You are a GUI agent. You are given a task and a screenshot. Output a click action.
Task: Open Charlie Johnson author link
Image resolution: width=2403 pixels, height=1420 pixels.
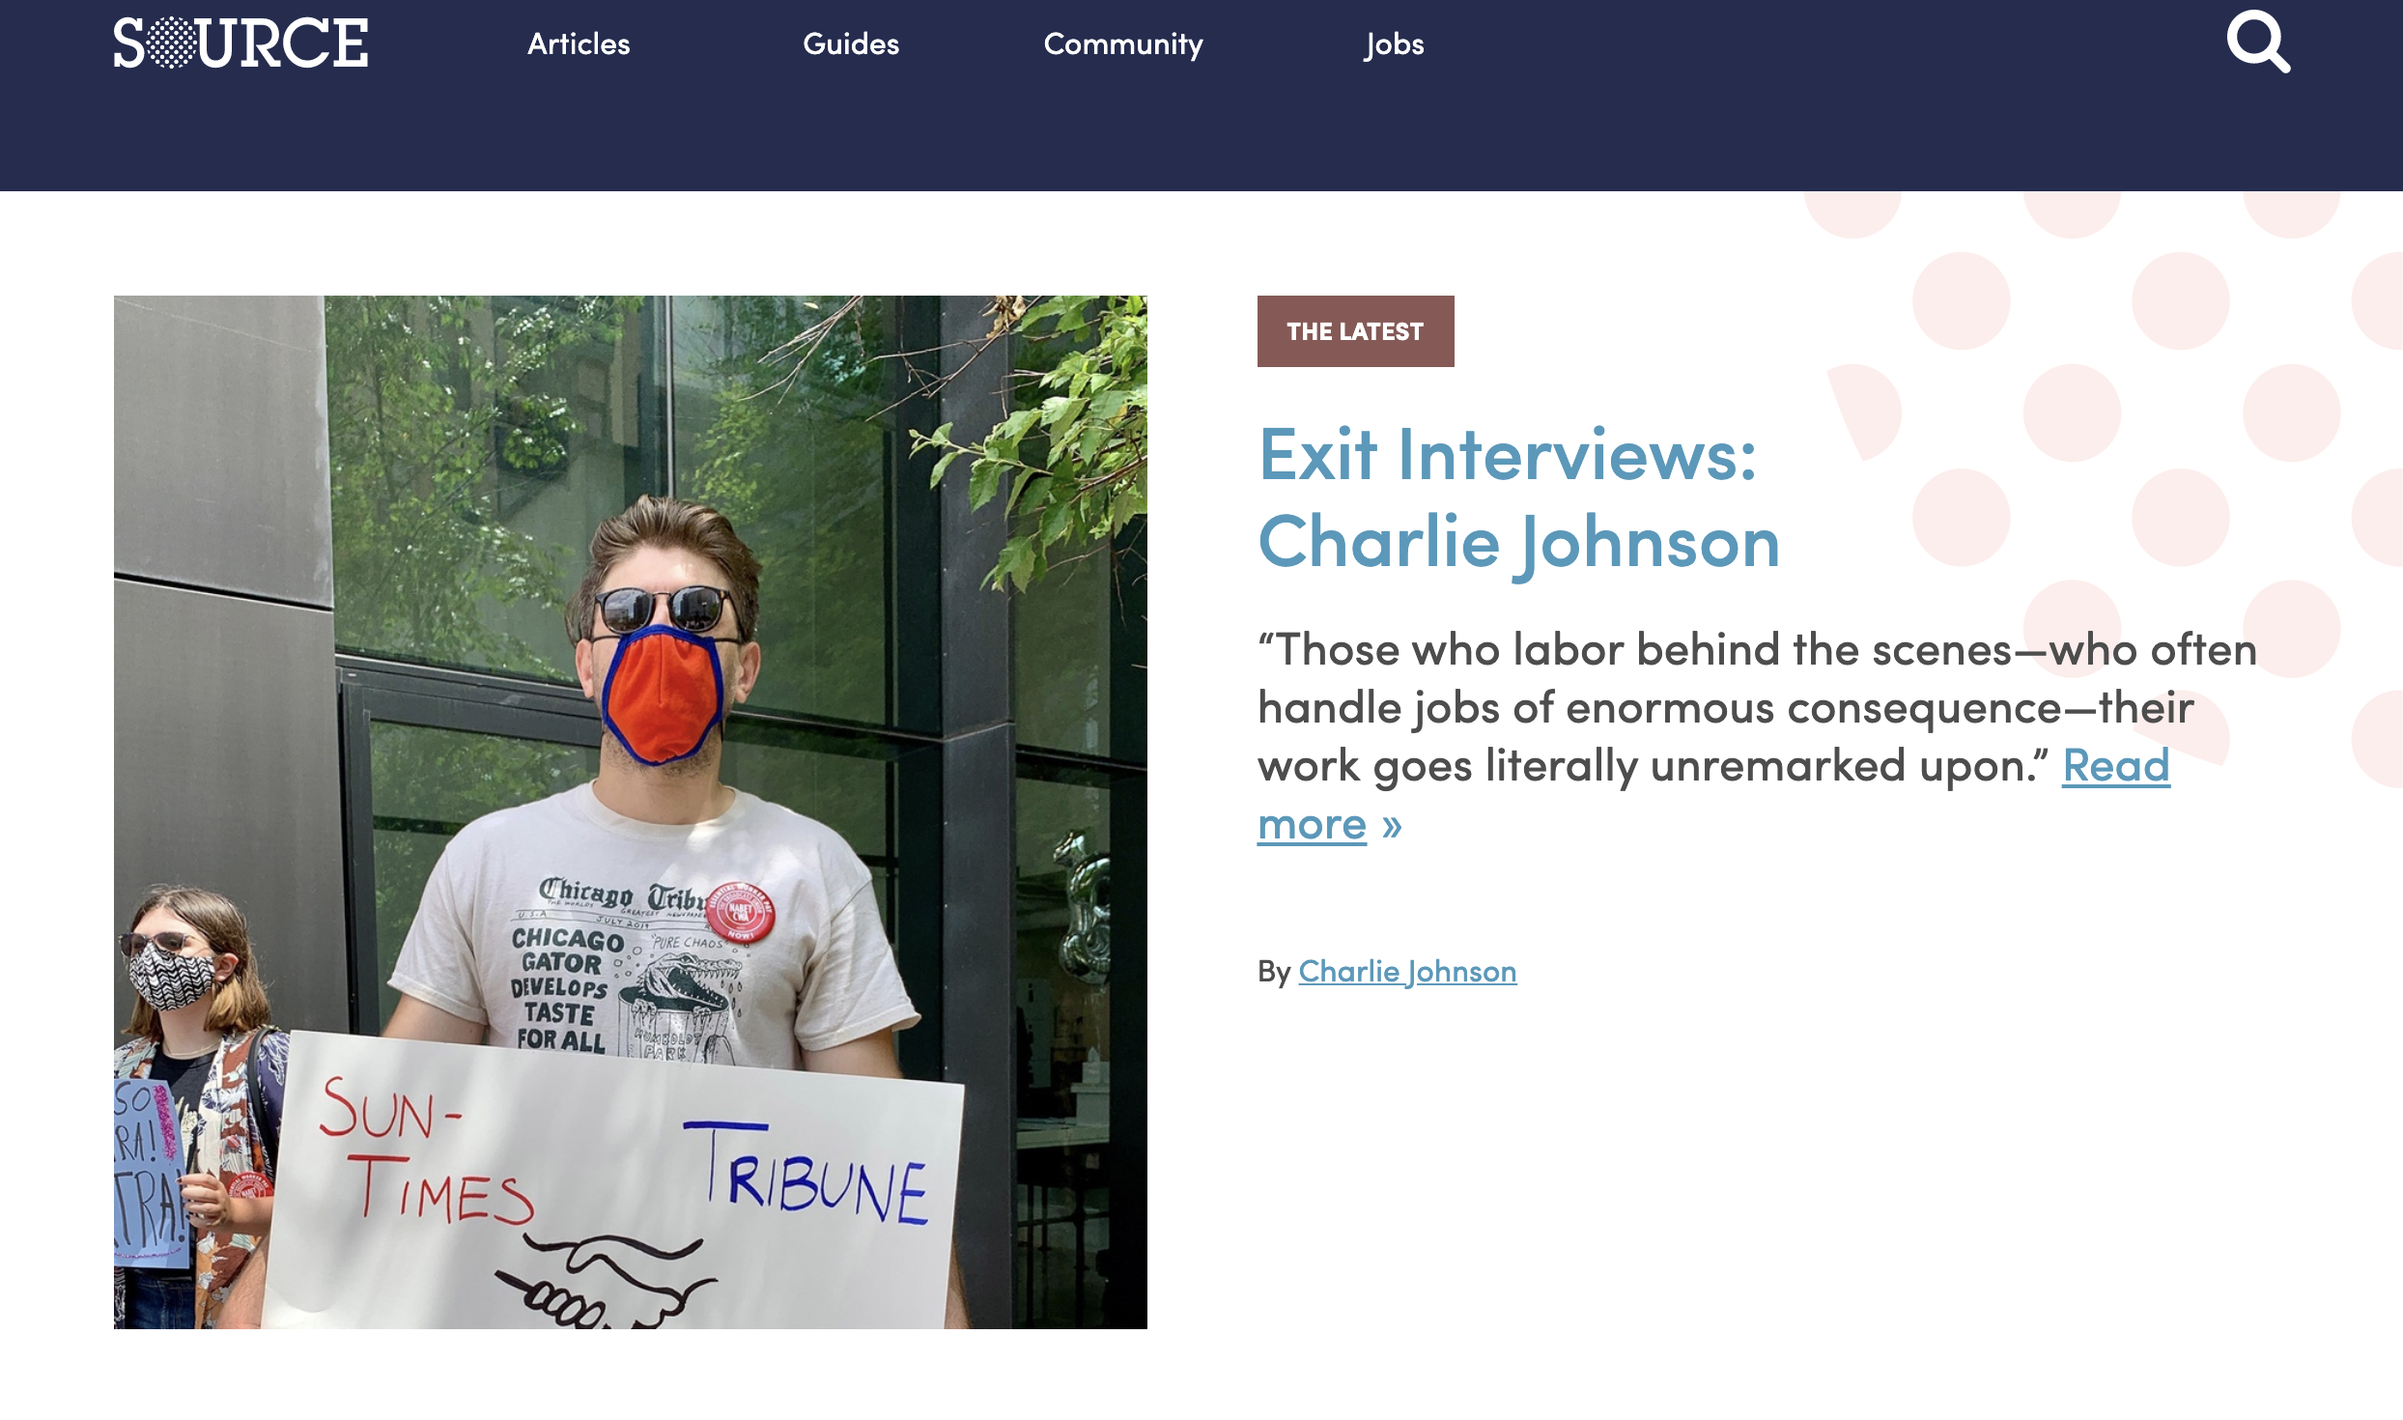click(1407, 971)
